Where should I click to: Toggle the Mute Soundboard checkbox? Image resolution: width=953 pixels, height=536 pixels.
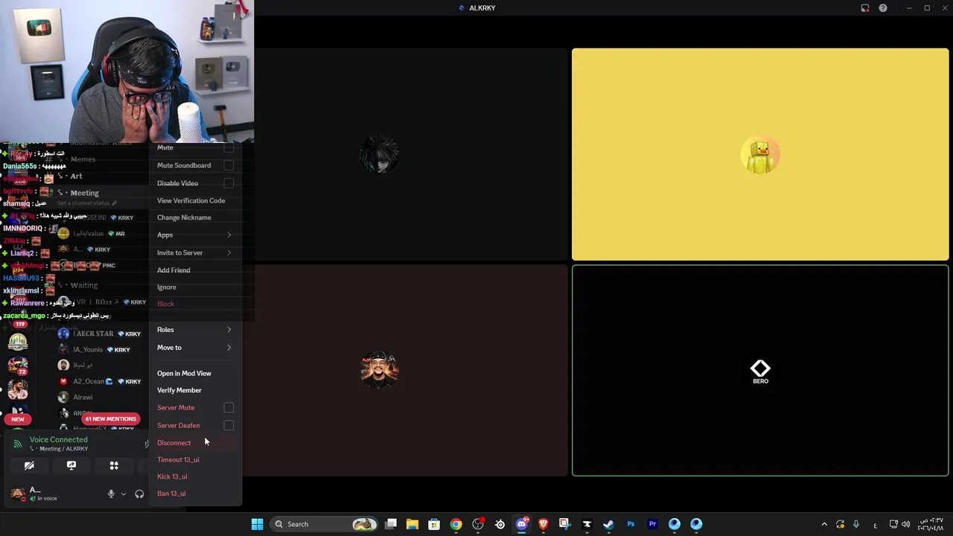(x=229, y=165)
